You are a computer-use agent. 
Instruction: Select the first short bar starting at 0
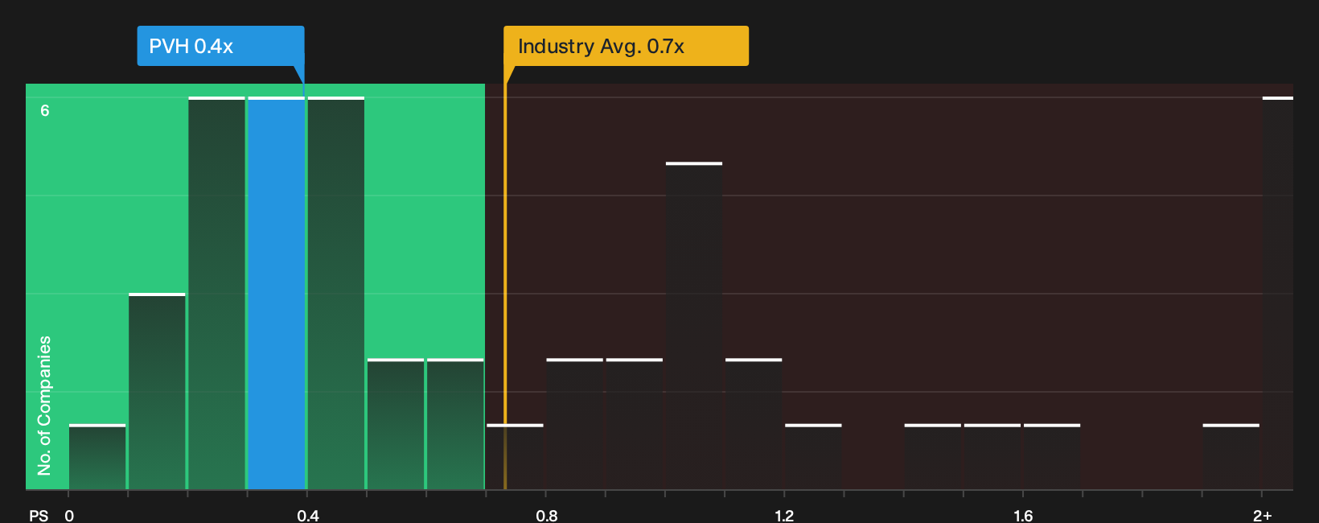pos(97,457)
